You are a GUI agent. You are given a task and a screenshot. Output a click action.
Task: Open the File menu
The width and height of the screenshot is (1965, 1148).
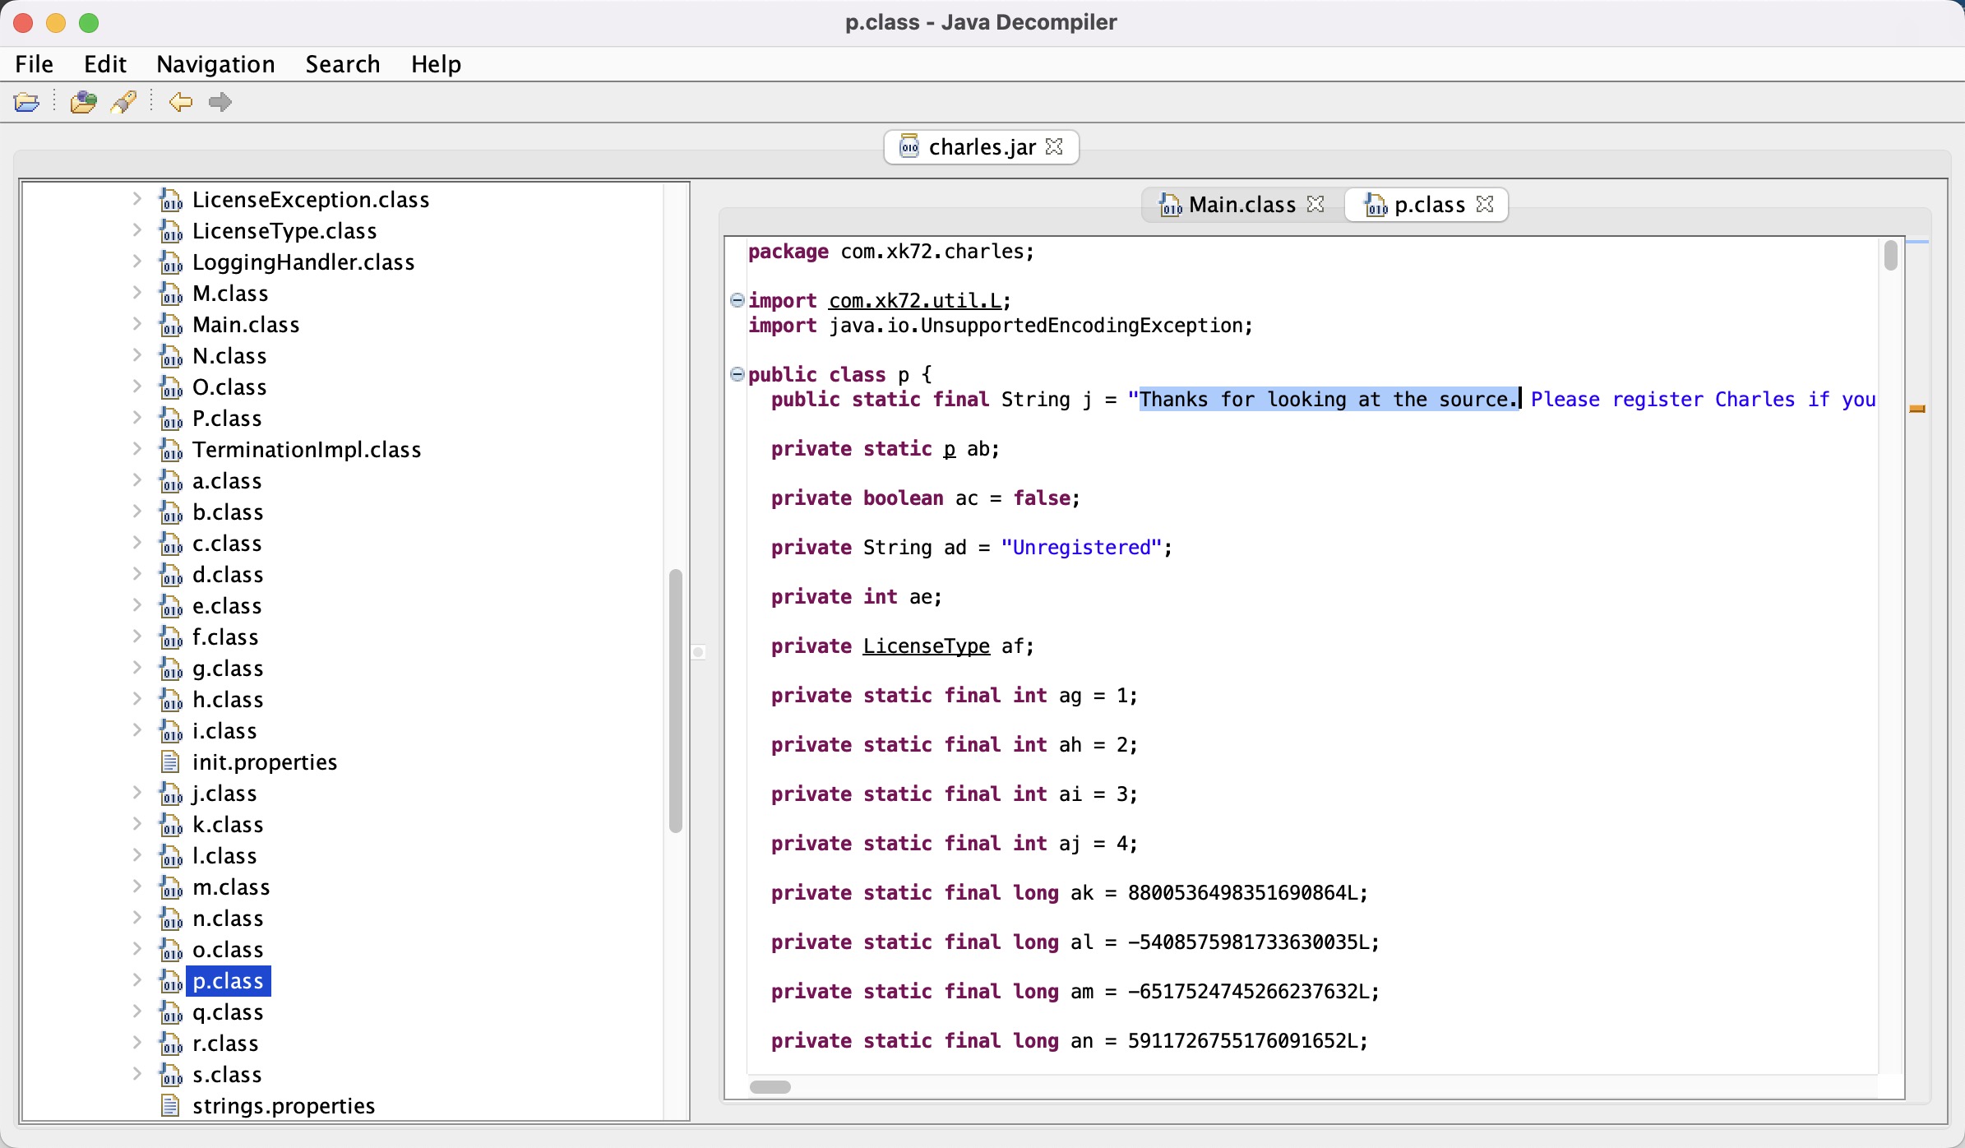point(35,64)
